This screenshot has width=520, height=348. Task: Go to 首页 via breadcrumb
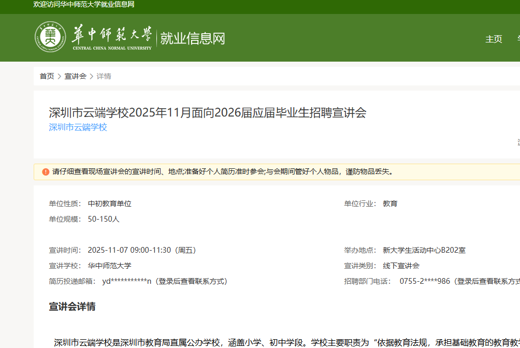[x=47, y=77]
